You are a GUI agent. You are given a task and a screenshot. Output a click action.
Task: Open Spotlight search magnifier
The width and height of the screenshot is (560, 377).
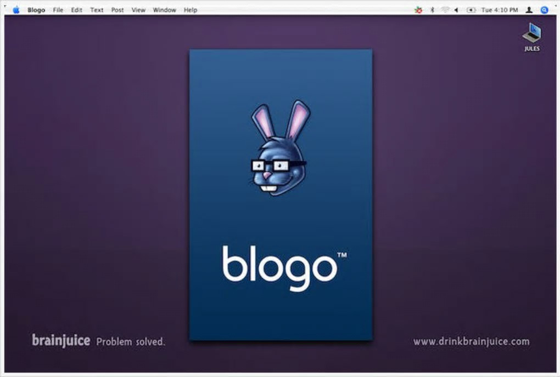pos(544,10)
